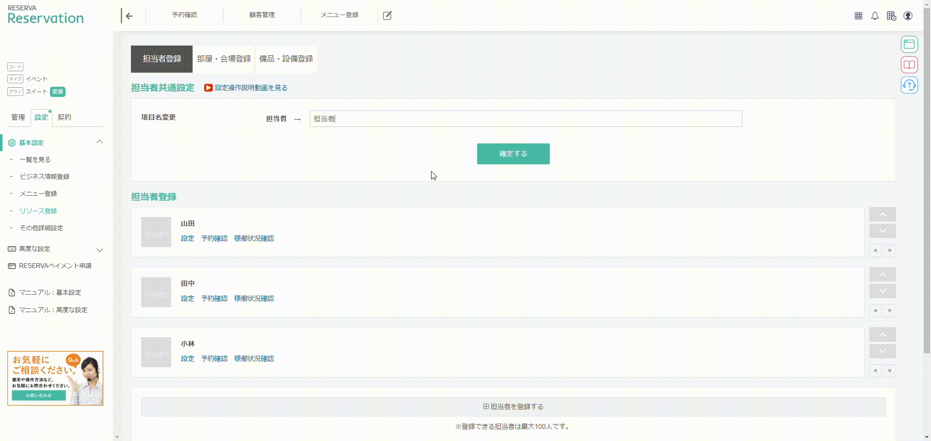Image resolution: width=931 pixels, height=441 pixels.
Task: Open ビジネス情報登録 in sidebar
Action: click(x=45, y=176)
